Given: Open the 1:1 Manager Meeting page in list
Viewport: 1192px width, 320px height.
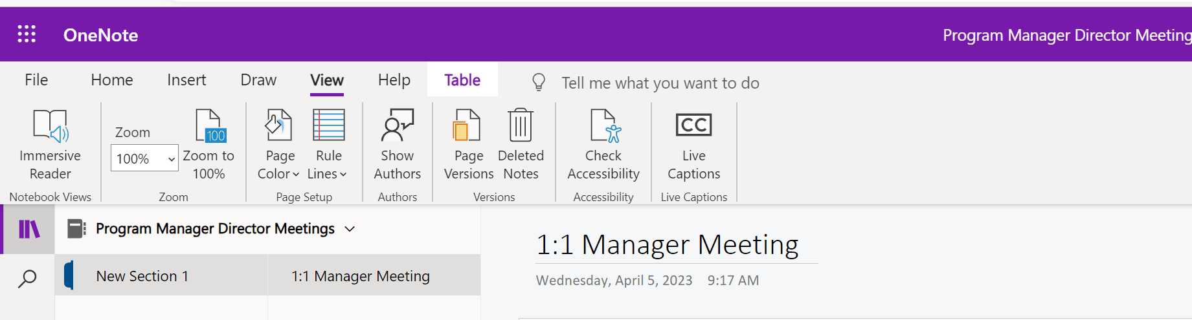Looking at the screenshot, I should coord(361,276).
